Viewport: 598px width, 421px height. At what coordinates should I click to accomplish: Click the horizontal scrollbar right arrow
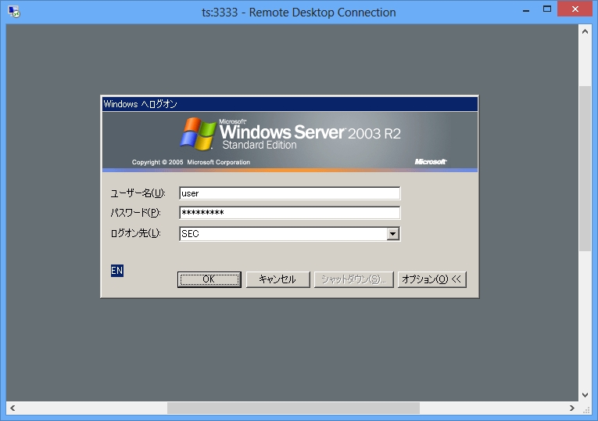click(572, 408)
